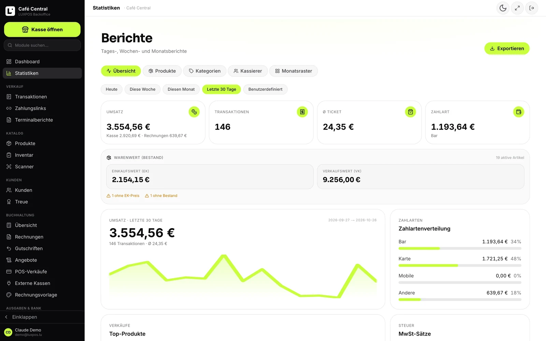Click the 1 ohne Bestand warning
Screen dimensions: 546x341
point(161,196)
